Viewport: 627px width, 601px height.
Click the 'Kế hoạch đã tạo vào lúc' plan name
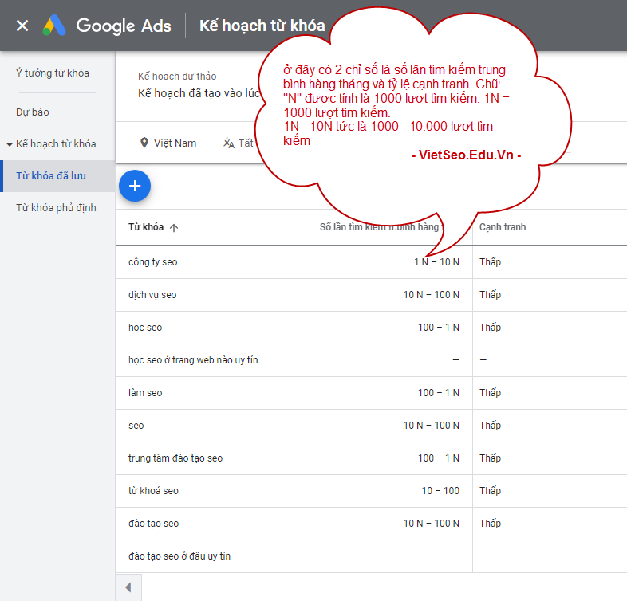click(x=199, y=93)
